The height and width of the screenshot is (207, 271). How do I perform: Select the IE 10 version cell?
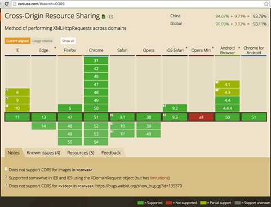[17, 108]
